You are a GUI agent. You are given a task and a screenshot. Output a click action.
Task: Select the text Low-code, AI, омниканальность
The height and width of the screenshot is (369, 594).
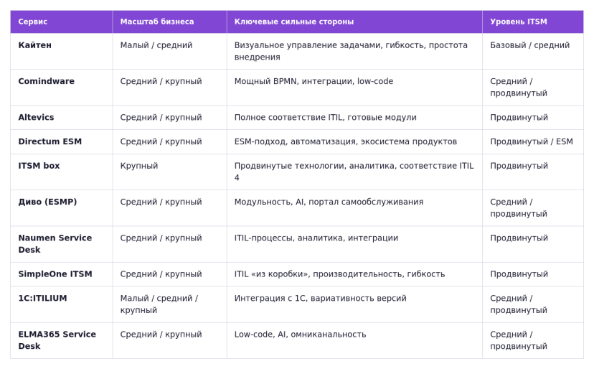point(300,335)
